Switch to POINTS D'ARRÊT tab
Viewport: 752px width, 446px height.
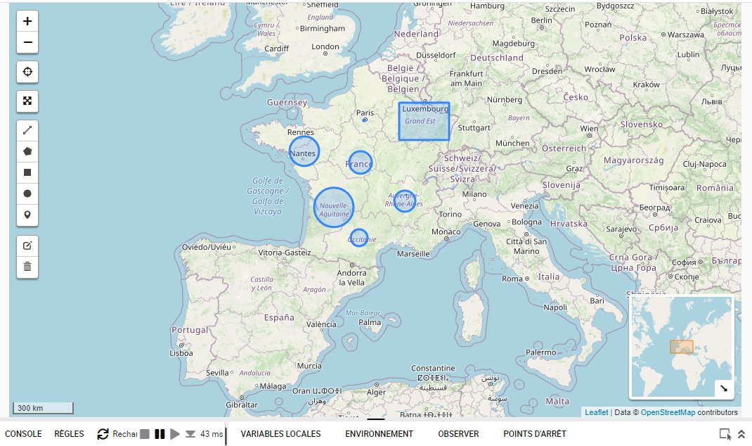pyautogui.click(x=535, y=434)
